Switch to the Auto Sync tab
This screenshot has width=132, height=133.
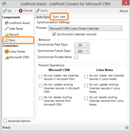point(43,17)
